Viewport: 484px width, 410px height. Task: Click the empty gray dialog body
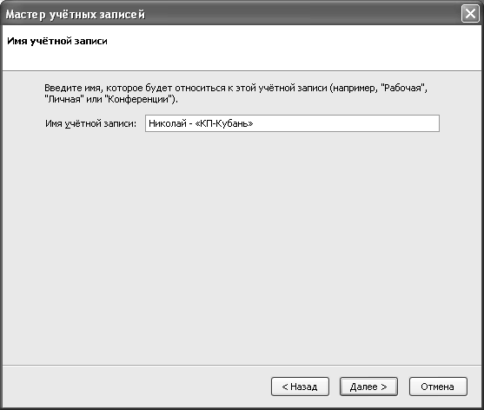click(x=242, y=247)
